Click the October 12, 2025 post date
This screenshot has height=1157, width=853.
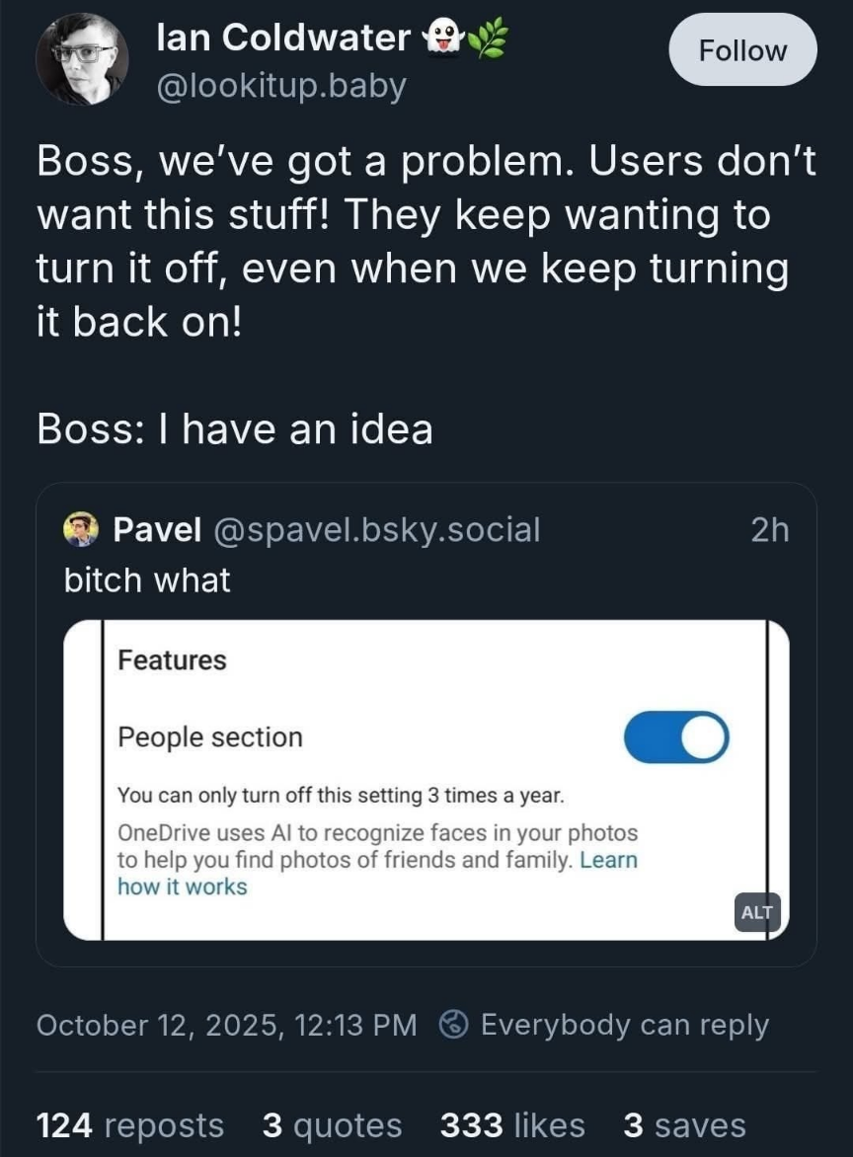[x=226, y=1025]
